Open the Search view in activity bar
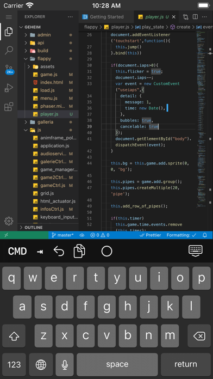Image resolution: width=213 pixels, height=379 pixels. tap(9, 51)
